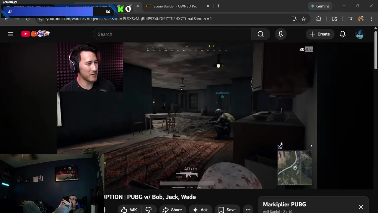Click the PUBG video player
The height and width of the screenshot is (213, 378).
coord(187,116)
